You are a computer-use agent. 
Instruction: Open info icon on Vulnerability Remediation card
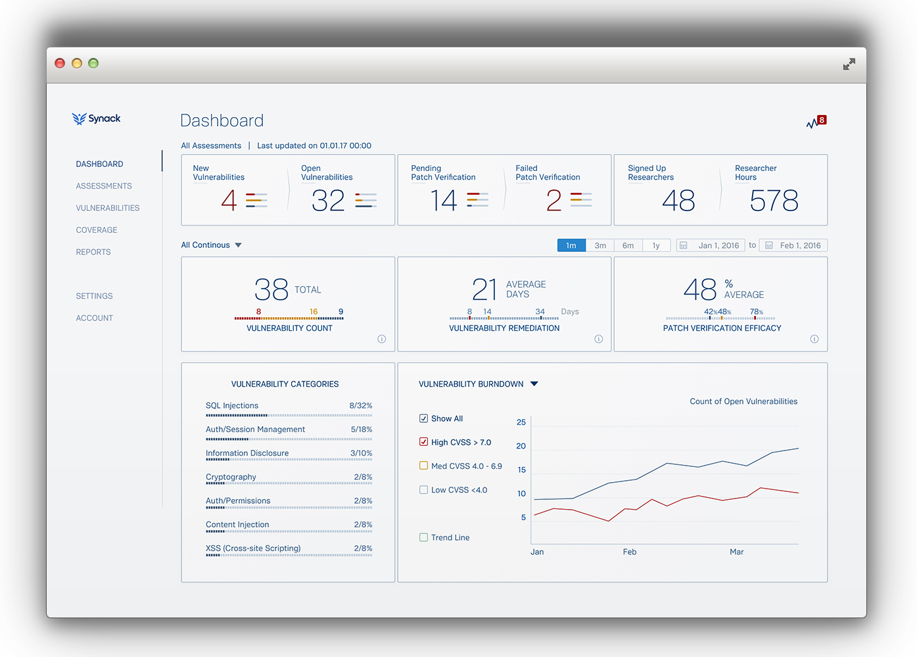point(598,339)
